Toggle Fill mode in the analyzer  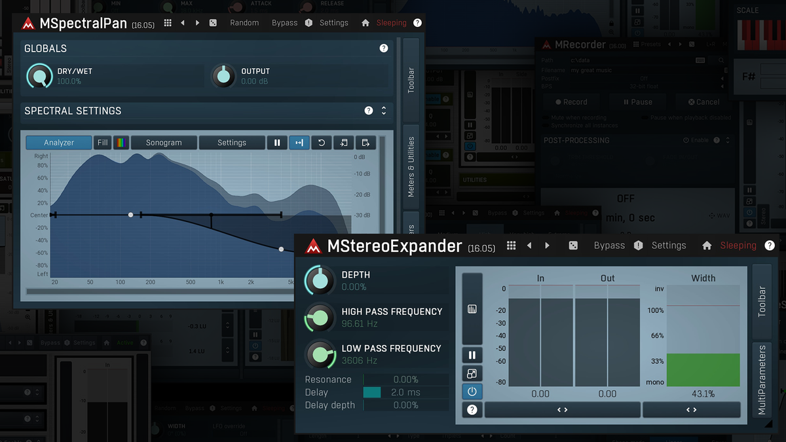point(103,142)
